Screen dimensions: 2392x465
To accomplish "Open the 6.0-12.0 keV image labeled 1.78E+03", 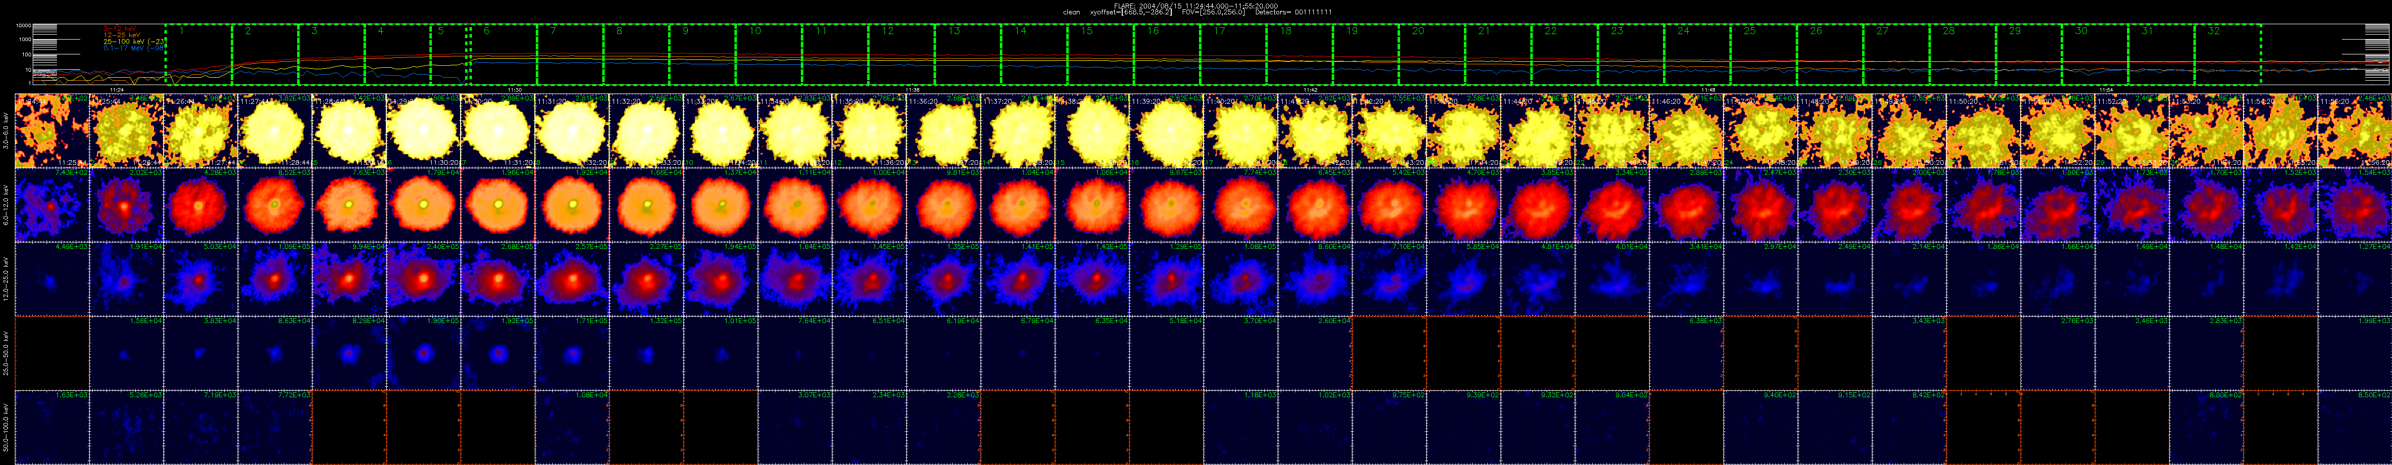I will click(1984, 205).
